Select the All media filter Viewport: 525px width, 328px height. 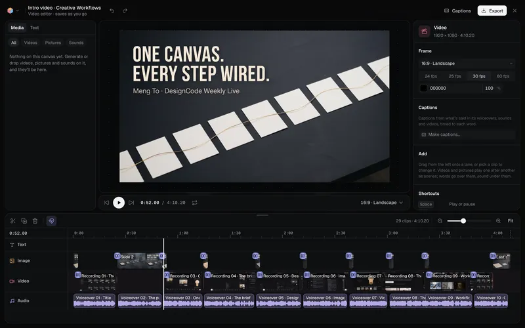click(14, 43)
